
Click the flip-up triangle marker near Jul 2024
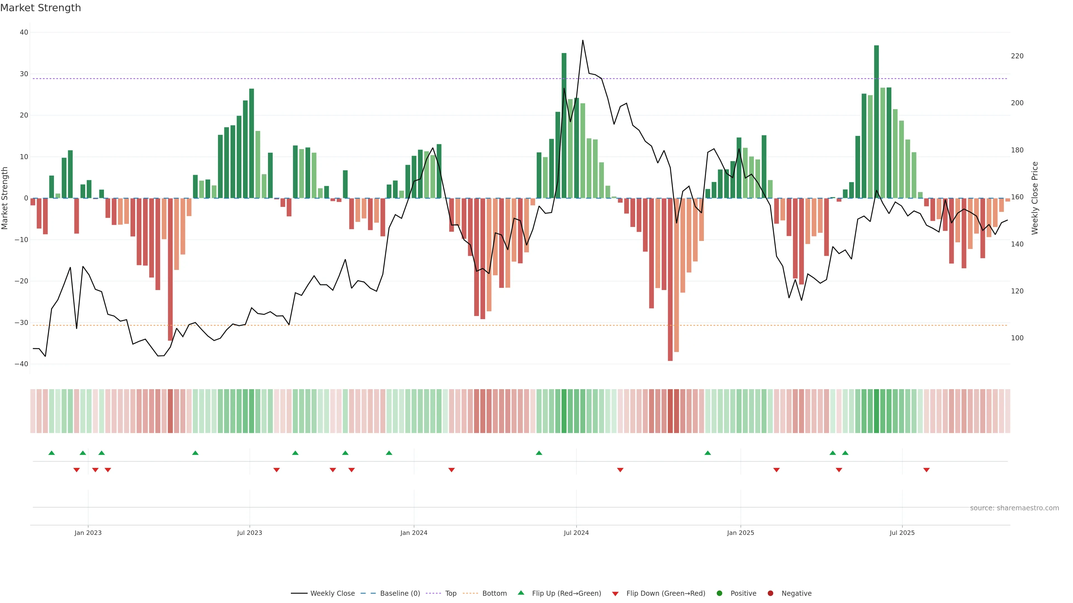pyautogui.click(x=539, y=453)
